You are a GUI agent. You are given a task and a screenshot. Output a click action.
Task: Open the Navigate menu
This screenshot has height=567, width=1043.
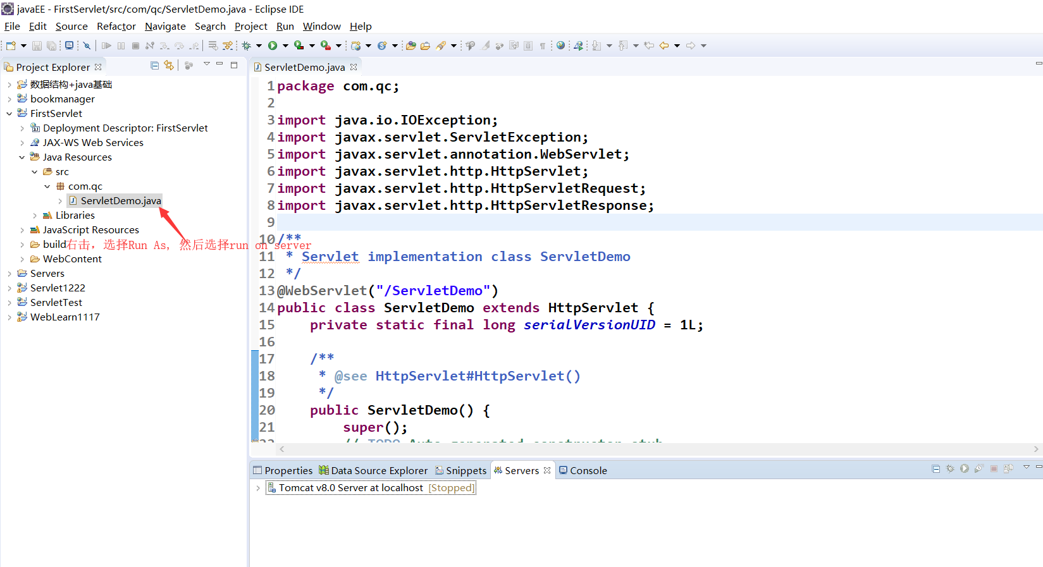165,27
